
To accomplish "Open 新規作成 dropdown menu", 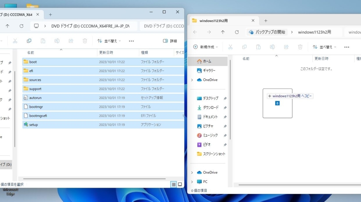I will click(x=206, y=47).
